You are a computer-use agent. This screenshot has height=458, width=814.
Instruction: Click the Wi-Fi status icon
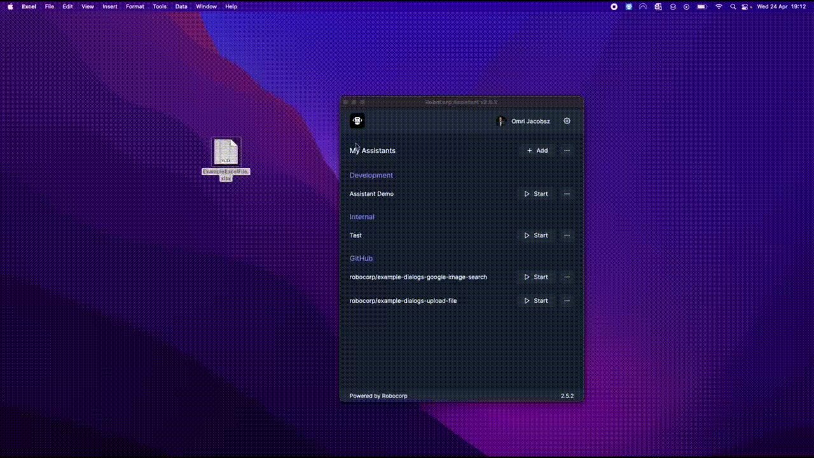[719, 6]
